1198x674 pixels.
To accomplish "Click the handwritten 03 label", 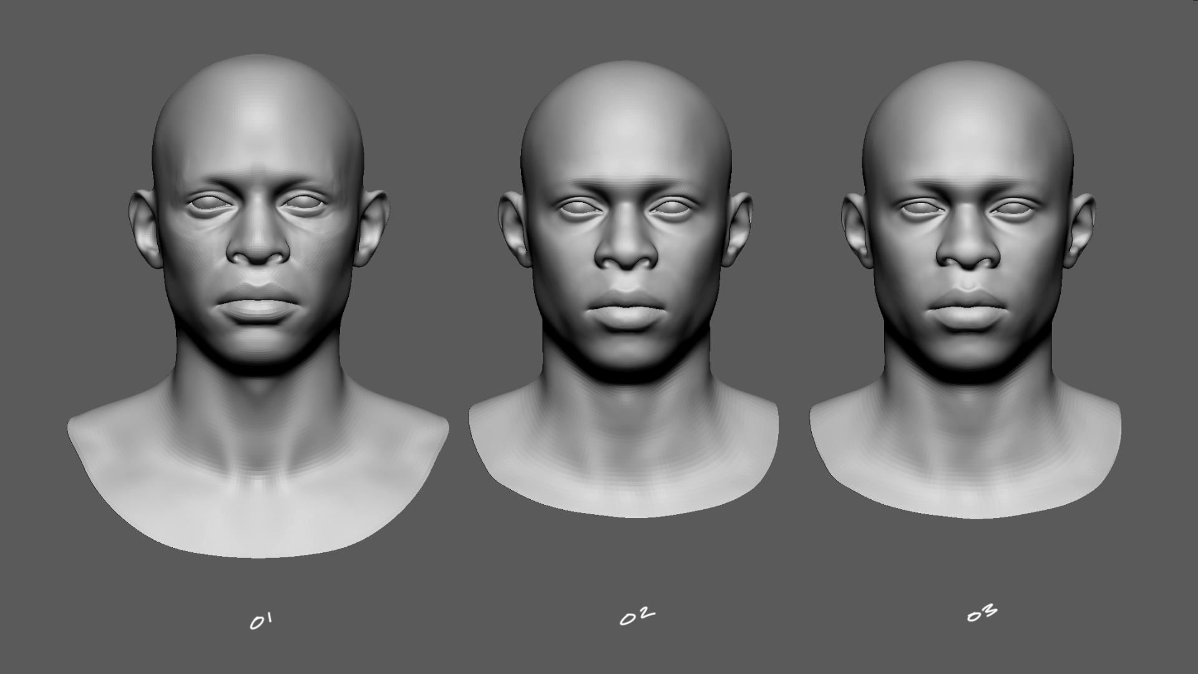I will pos(982,613).
